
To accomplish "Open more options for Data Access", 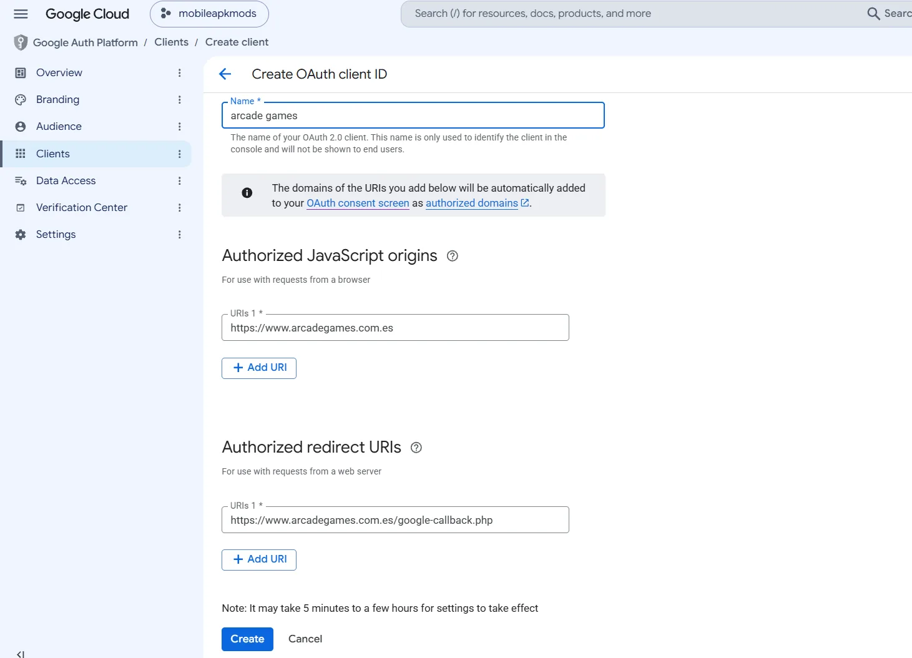I will point(180,180).
